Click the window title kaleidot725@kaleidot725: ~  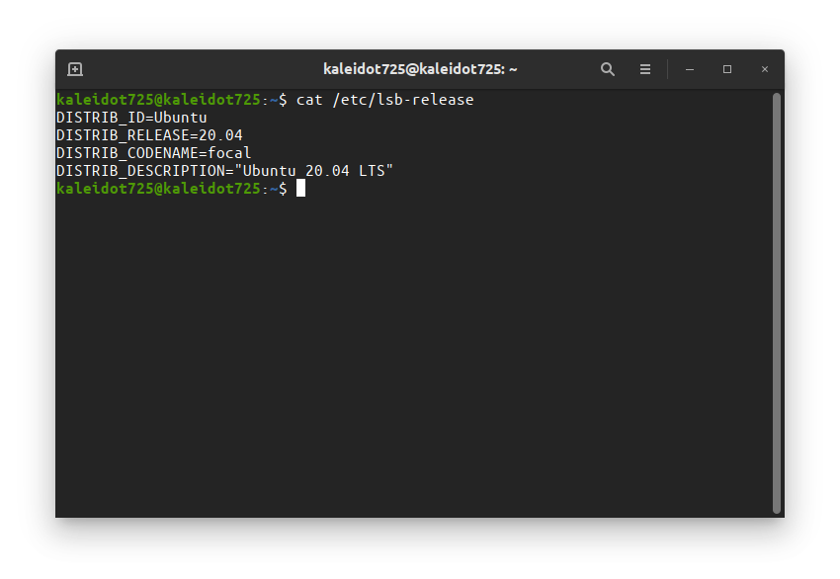pyautogui.click(x=420, y=69)
